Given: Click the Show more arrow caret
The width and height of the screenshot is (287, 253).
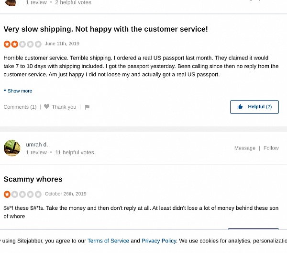Looking at the screenshot, I should 5,91.
